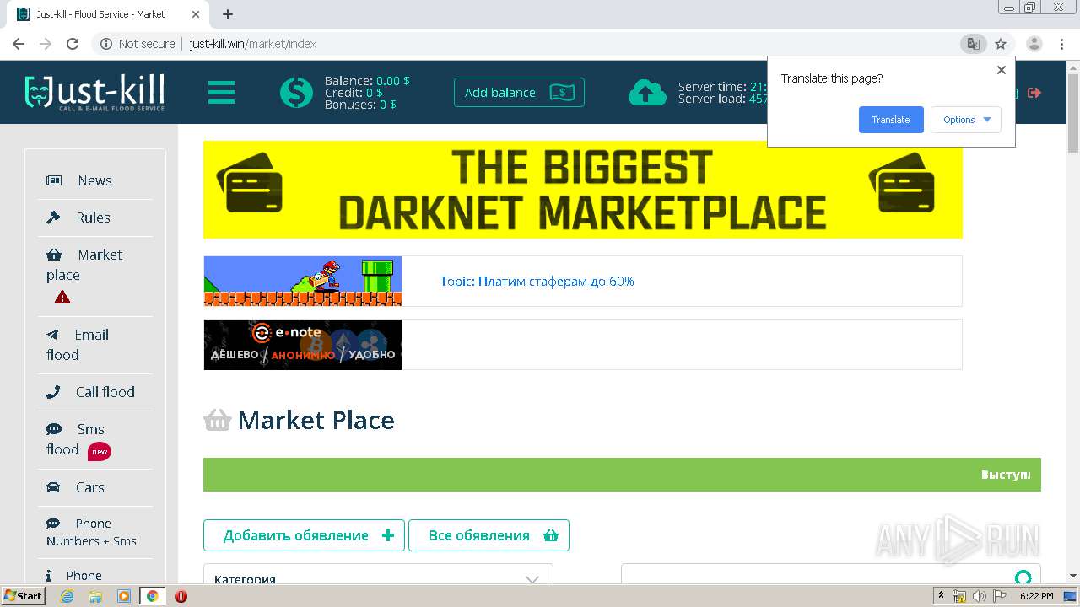Expand the translate Options dropdown
Screen dimensions: 1080x607
pyautogui.click(x=966, y=120)
